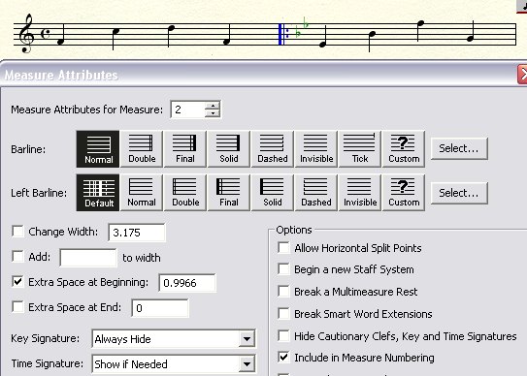Click the Extra Space at End field
This screenshot has height=376, width=527.
tap(160, 308)
